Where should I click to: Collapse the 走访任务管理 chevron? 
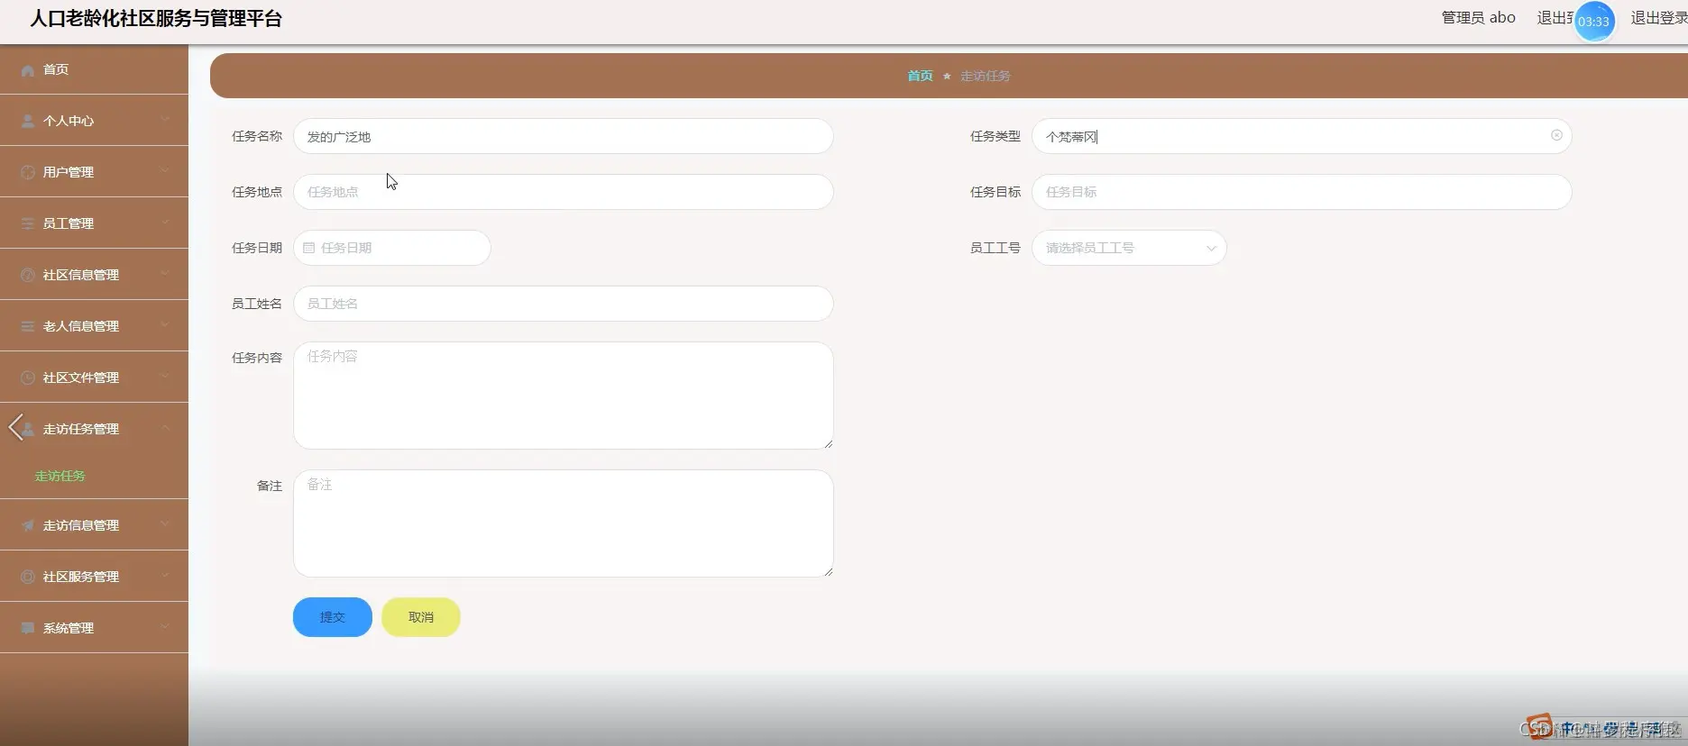coord(165,427)
